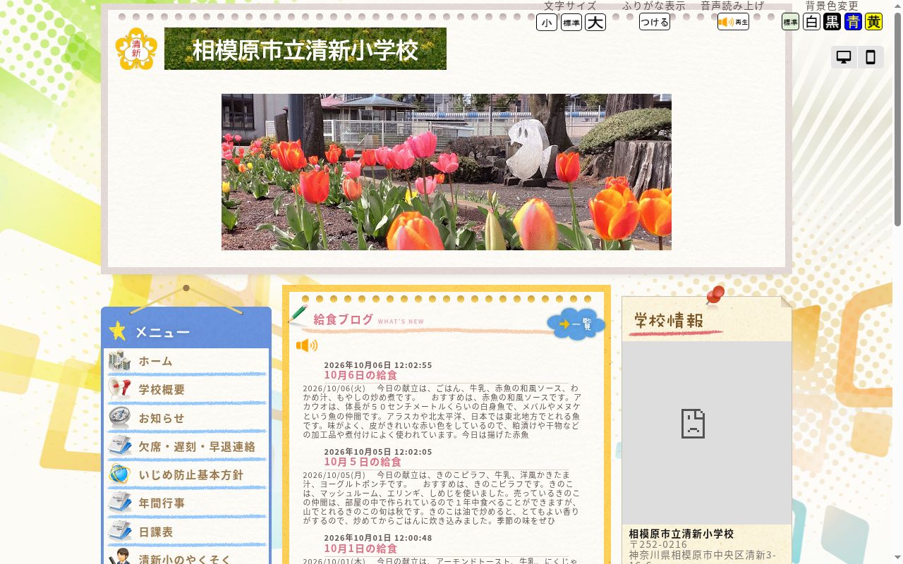The width and height of the screenshot is (903, 564).
Task: Set font size to large (大)
Action: (x=595, y=23)
